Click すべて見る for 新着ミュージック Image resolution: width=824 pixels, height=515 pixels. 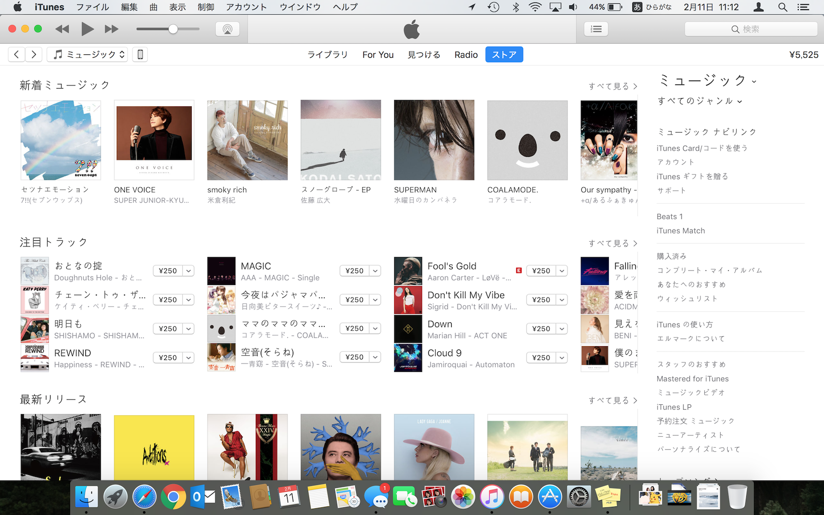pyautogui.click(x=613, y=86)
